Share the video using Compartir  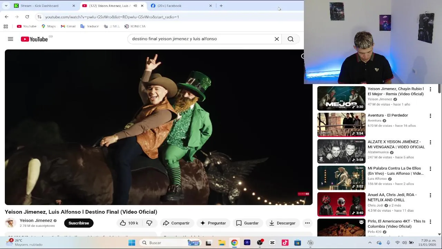176,223
